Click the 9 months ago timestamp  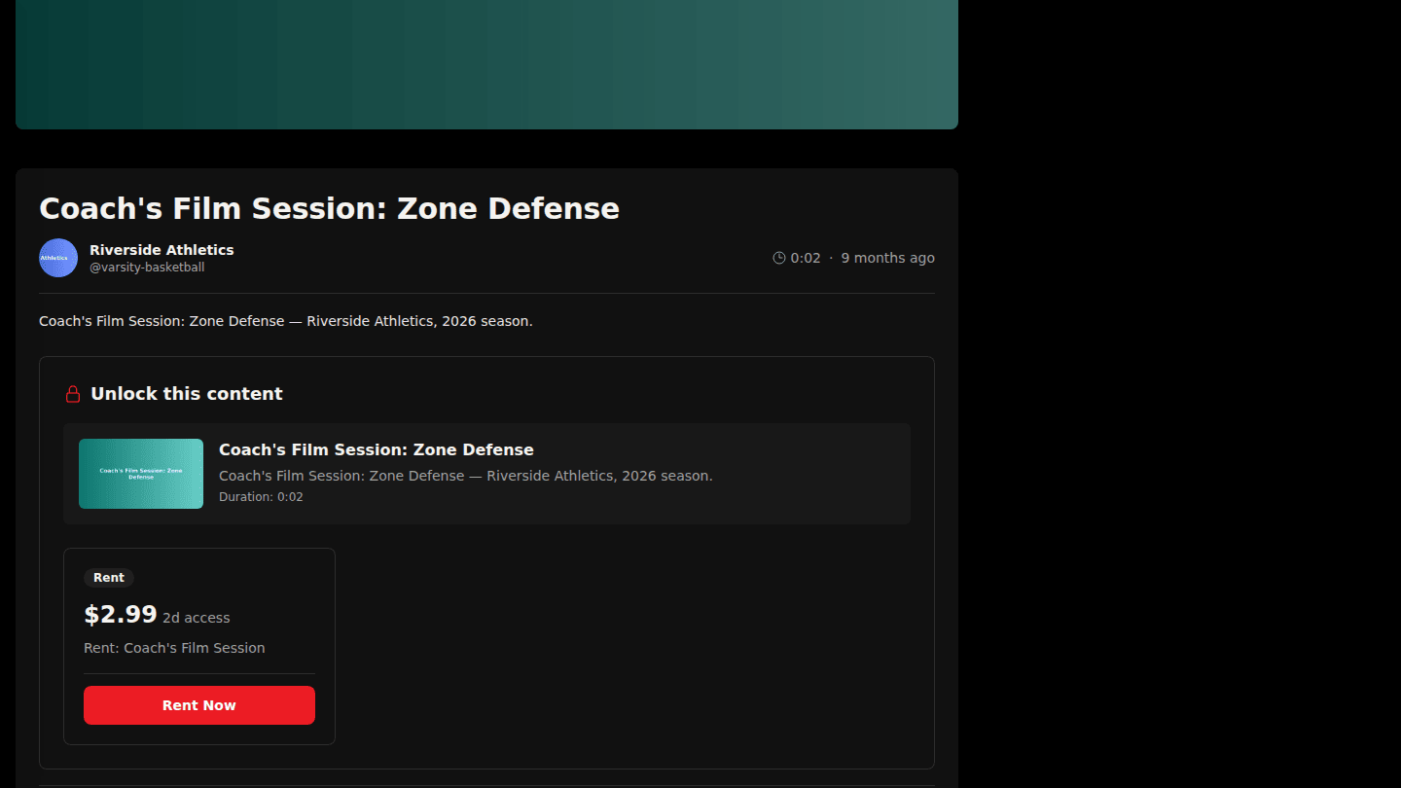click(888, 258)
